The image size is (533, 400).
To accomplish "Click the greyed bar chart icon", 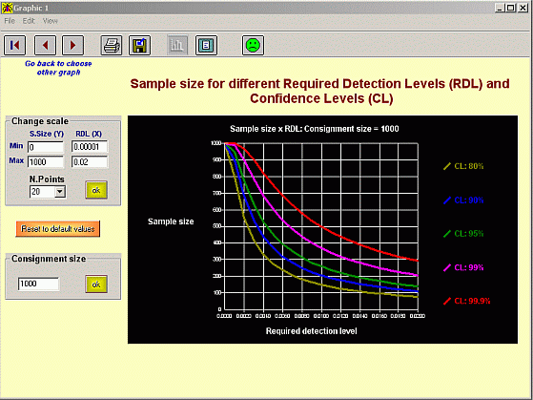I will tap(177, 45).
